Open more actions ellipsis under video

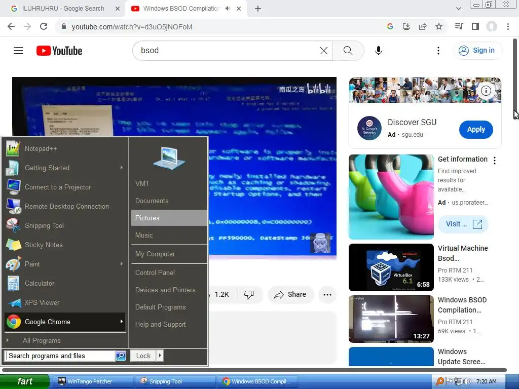(327, 294)
